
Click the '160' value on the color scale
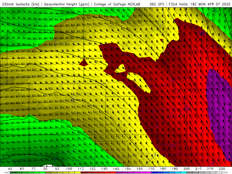139,169
